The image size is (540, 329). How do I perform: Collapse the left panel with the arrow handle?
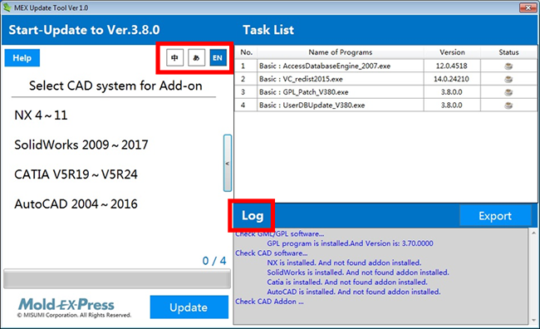[x=228, y=163]
